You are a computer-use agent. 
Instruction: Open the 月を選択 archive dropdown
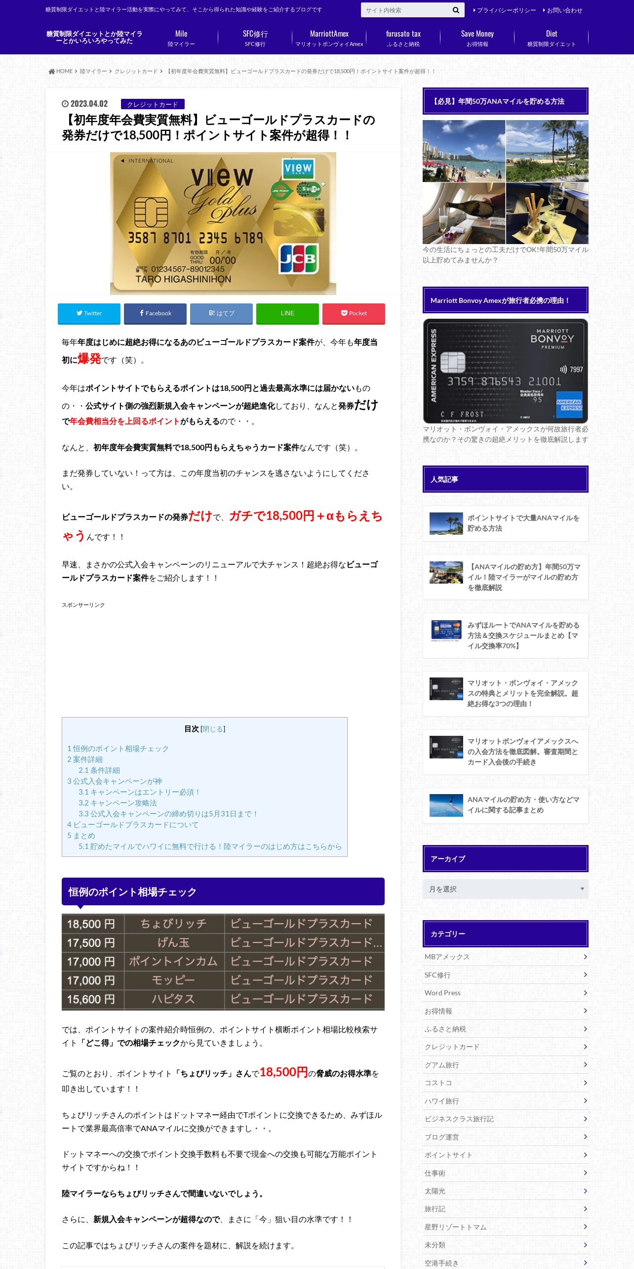click(505, 889)
